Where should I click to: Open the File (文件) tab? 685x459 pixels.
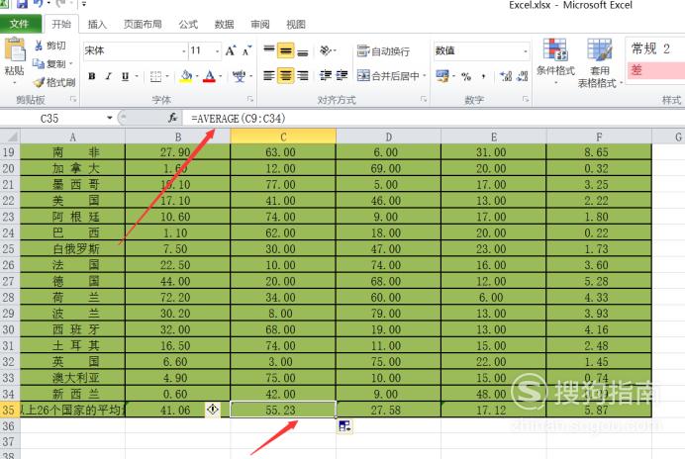(x=21, y=24)
